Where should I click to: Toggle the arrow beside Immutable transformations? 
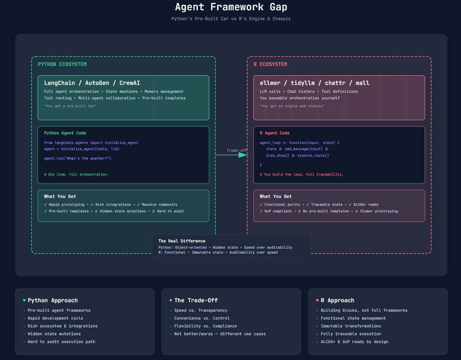coord(316,326)
